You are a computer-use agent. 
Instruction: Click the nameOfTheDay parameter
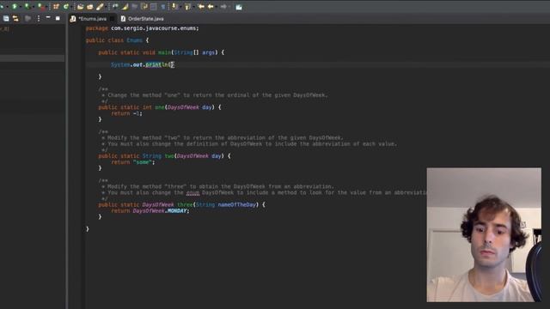(x=237, y=204)
